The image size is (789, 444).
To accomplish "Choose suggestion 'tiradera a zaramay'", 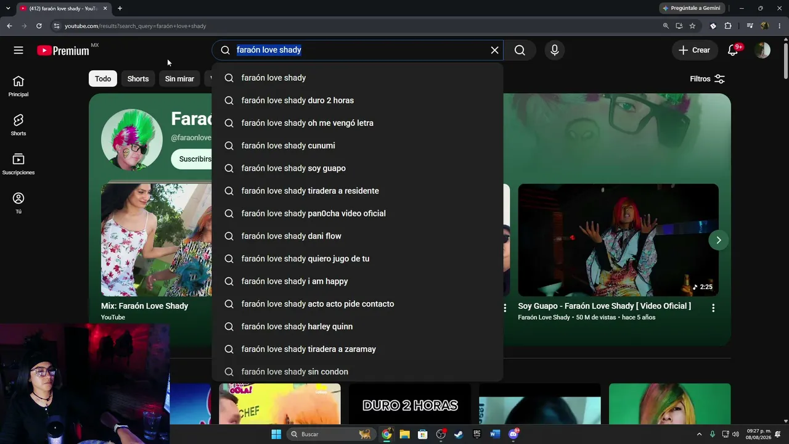I will tap(358, 349).
